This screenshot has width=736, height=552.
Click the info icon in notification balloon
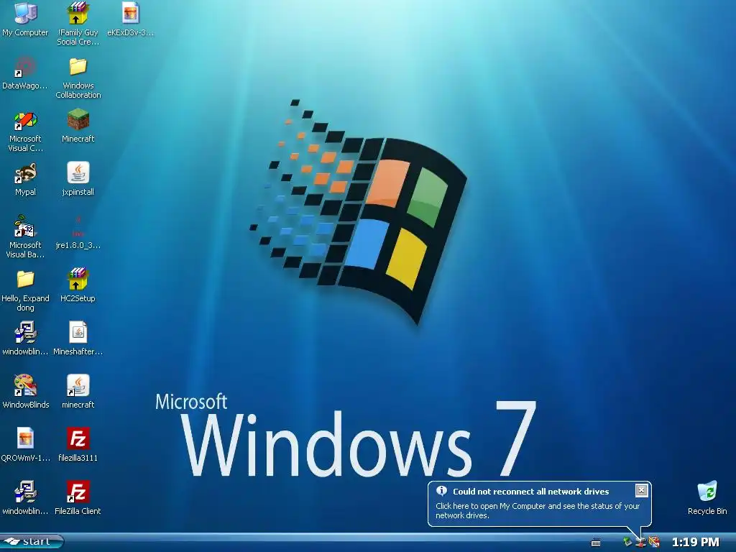tap(441, 491)
